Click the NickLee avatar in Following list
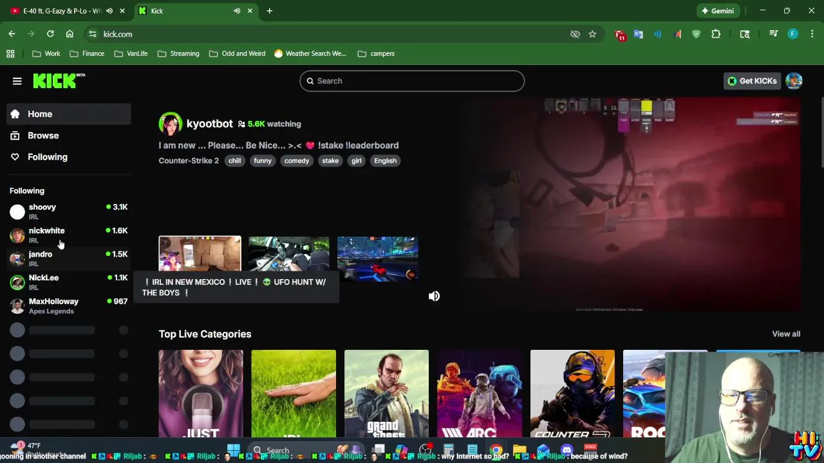The width and height of the screenshot is (824, 463). [17, 282]
